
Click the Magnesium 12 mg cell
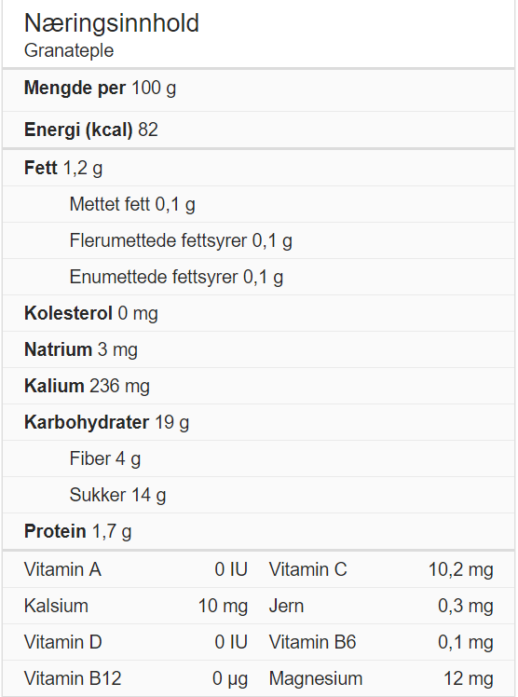tap(381, 678)
